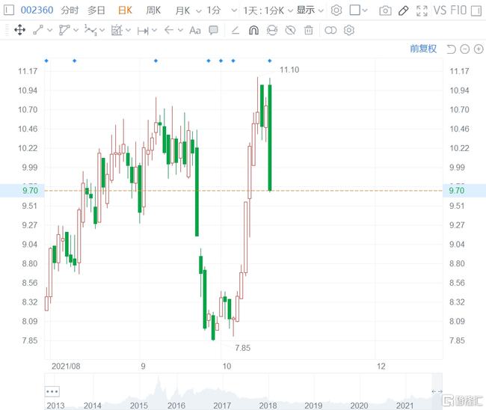Open chart settings gear in top bar
The image size is (486, 410).
336,10
